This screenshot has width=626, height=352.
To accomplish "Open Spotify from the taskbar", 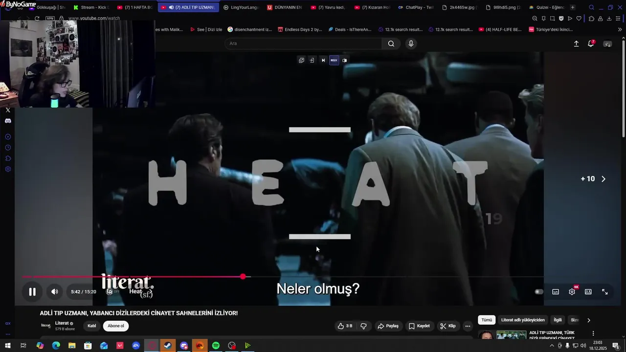I will 216,346.
